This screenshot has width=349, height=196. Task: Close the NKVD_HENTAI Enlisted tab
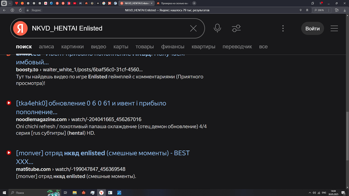coord(151,3)
